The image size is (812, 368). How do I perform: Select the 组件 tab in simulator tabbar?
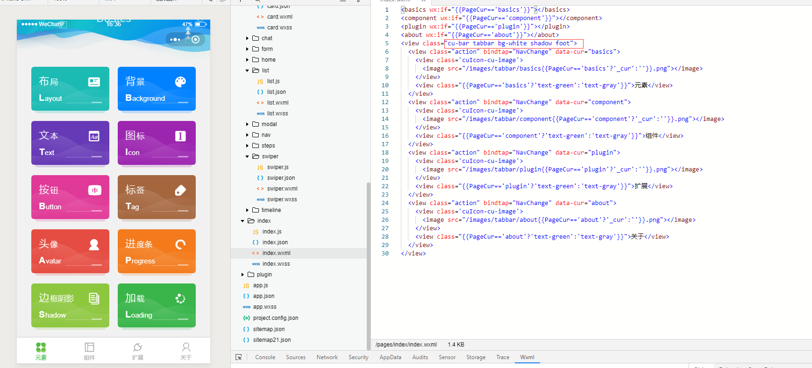point(89,351)
